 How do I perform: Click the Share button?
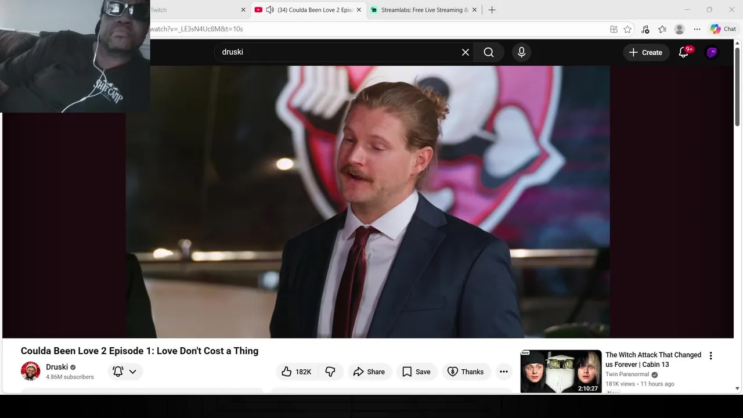(369, 372)
